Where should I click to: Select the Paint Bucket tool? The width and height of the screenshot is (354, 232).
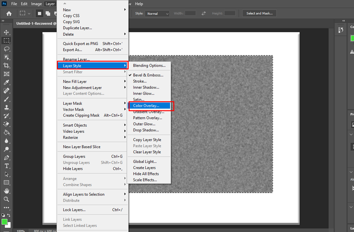(6, 133)
